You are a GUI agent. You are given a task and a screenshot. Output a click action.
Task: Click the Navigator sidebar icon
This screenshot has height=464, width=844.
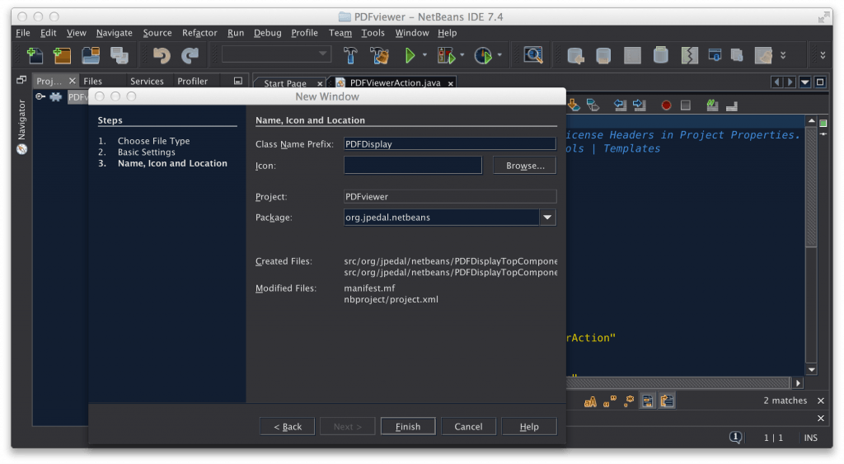coord(21,149)
